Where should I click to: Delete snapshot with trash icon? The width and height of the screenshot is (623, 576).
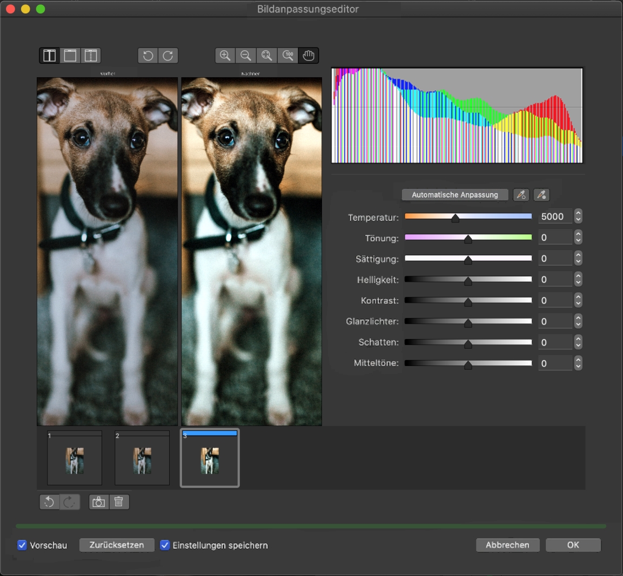tap(119, 502)
